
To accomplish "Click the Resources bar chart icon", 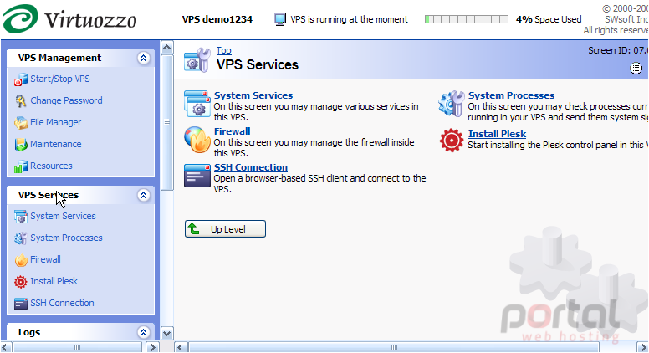I will pos(20,166).
